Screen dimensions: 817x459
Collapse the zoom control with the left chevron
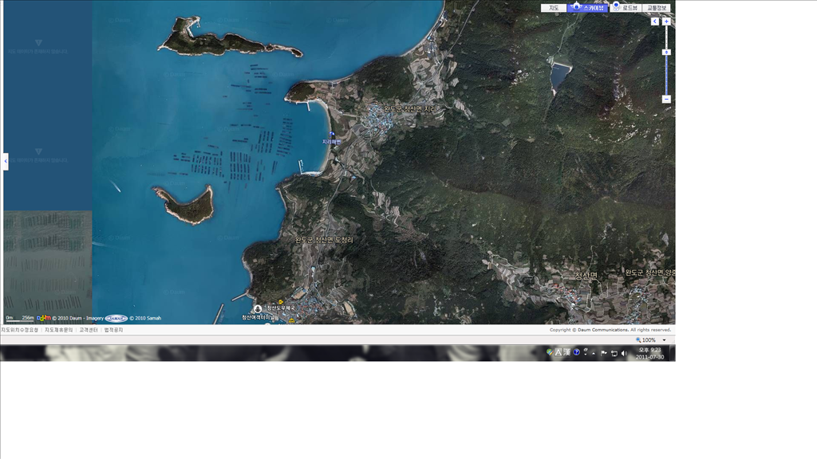point(655,22)
